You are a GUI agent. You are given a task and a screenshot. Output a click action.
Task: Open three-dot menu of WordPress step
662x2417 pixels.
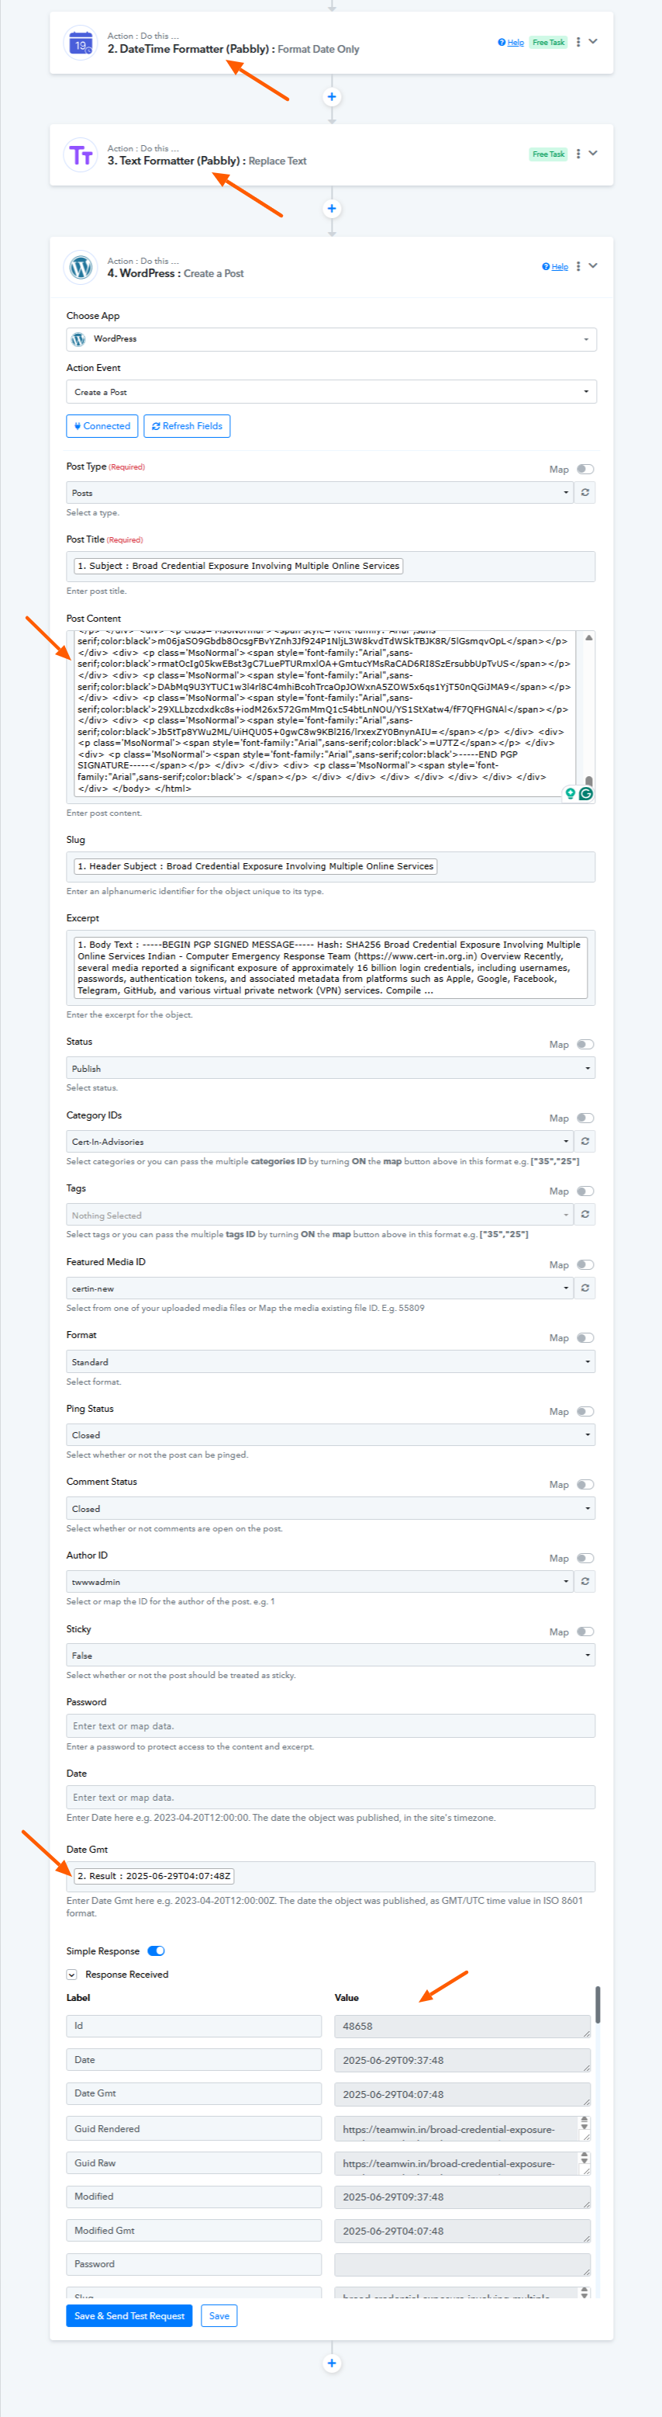[578, 266]
